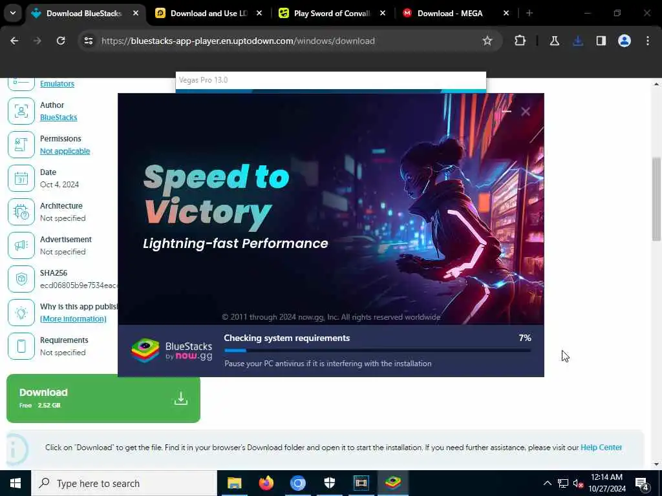Open the BlueStacks installer taskbar icon
Viewport: 662px width, 496px height.
(392, 483)
